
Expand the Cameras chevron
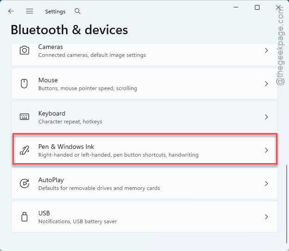(x=266, y=50)
